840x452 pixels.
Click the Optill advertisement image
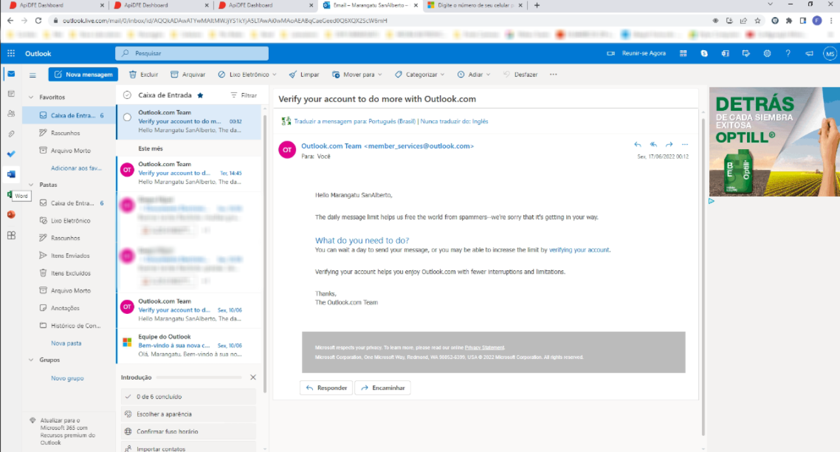pos(774,142)
